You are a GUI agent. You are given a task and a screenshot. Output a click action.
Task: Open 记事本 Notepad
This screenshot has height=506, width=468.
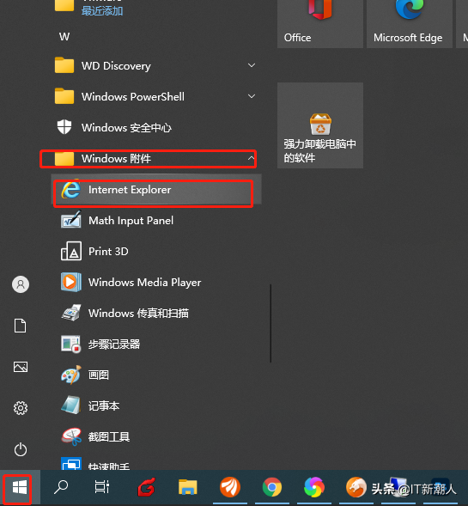(x=156, y=406)
